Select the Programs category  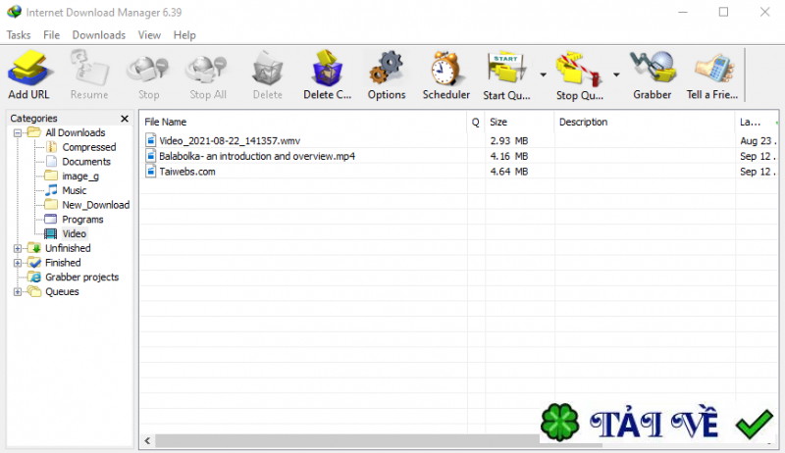[82, 220]
